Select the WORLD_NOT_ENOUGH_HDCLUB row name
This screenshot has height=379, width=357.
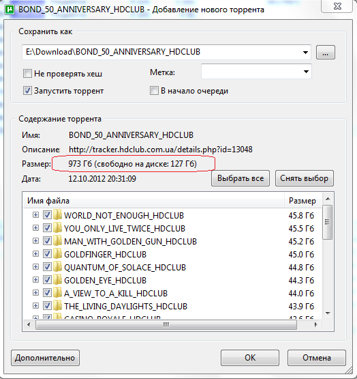(x=124, y=215)
